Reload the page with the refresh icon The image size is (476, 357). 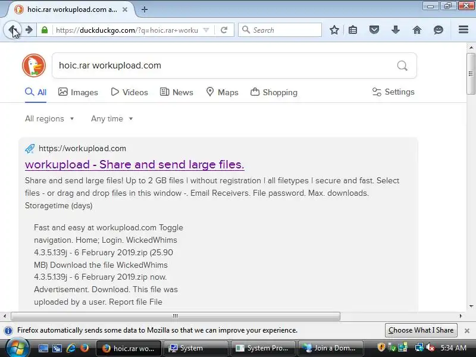point(224,30)
